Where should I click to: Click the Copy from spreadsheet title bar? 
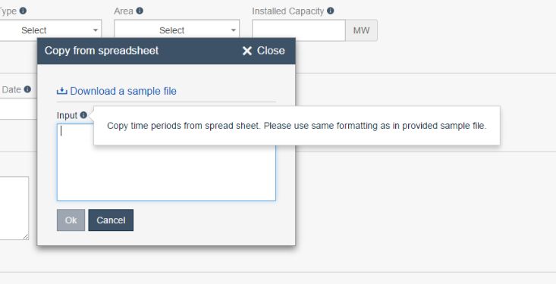click(166, 51)
